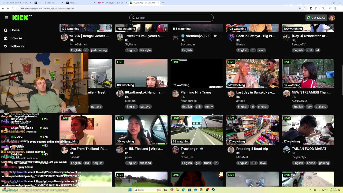Open IRL Bangkok Hanuma... stream title
Image resolution: width=343 pixels, height=193 pixels.
144,92
